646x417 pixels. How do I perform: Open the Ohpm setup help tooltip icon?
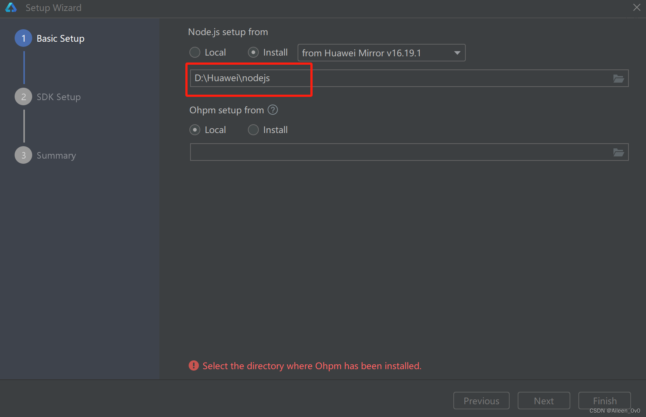coord(273,110)
